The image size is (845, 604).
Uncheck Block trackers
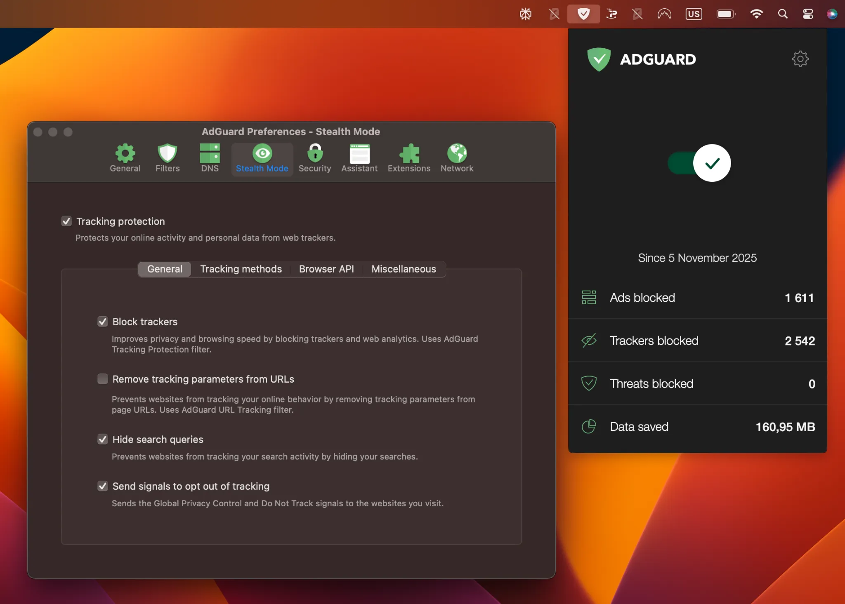[103, 322]
